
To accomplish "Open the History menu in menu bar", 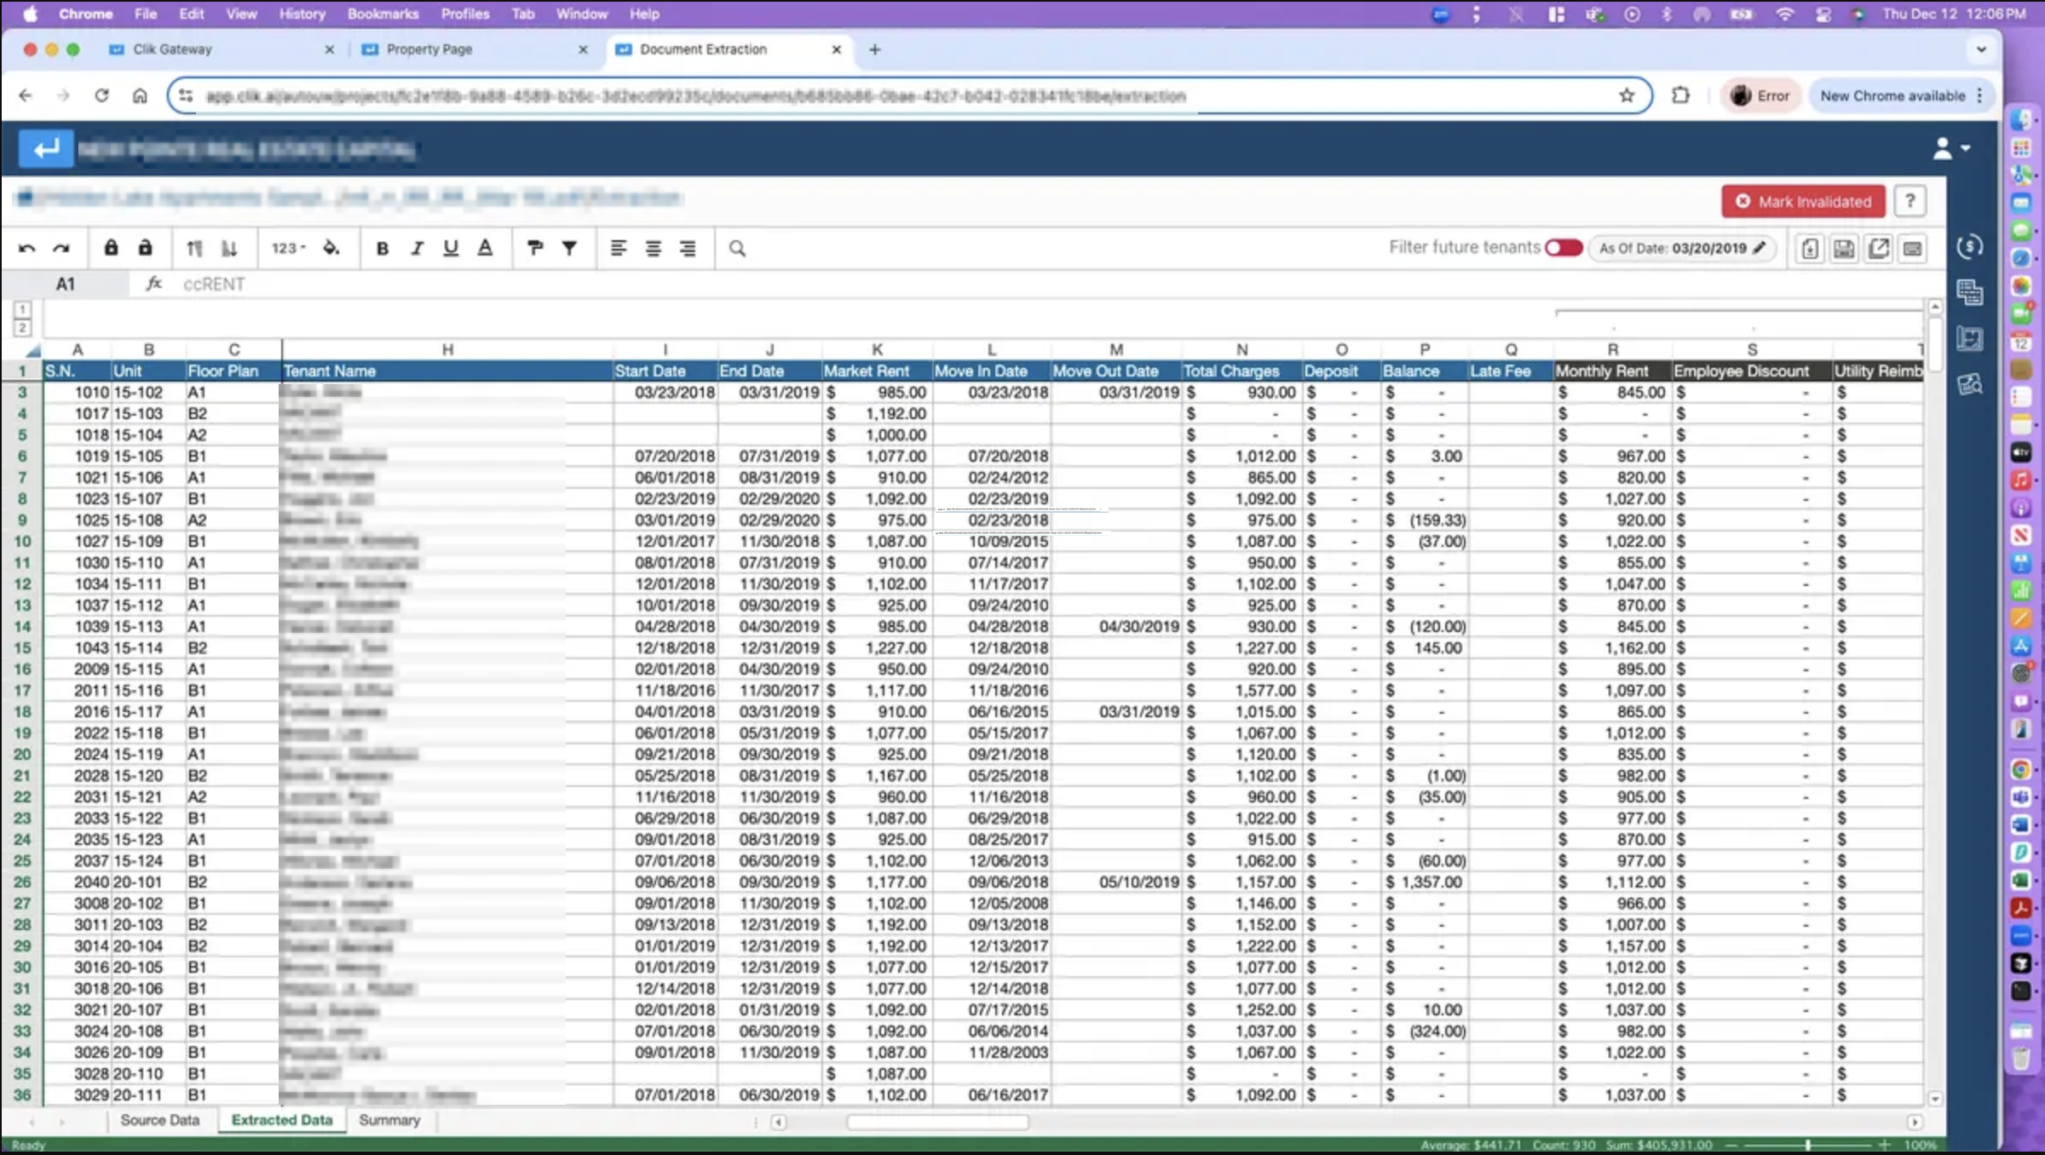I will point(302,14).
